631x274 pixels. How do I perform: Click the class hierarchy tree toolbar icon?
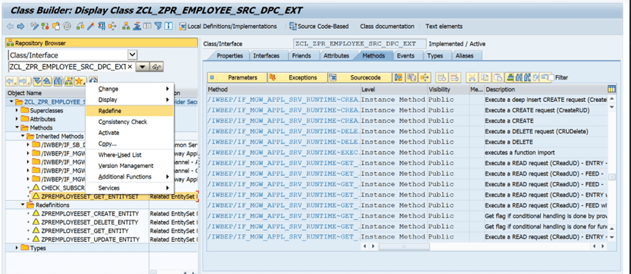(x=126, y=26)
